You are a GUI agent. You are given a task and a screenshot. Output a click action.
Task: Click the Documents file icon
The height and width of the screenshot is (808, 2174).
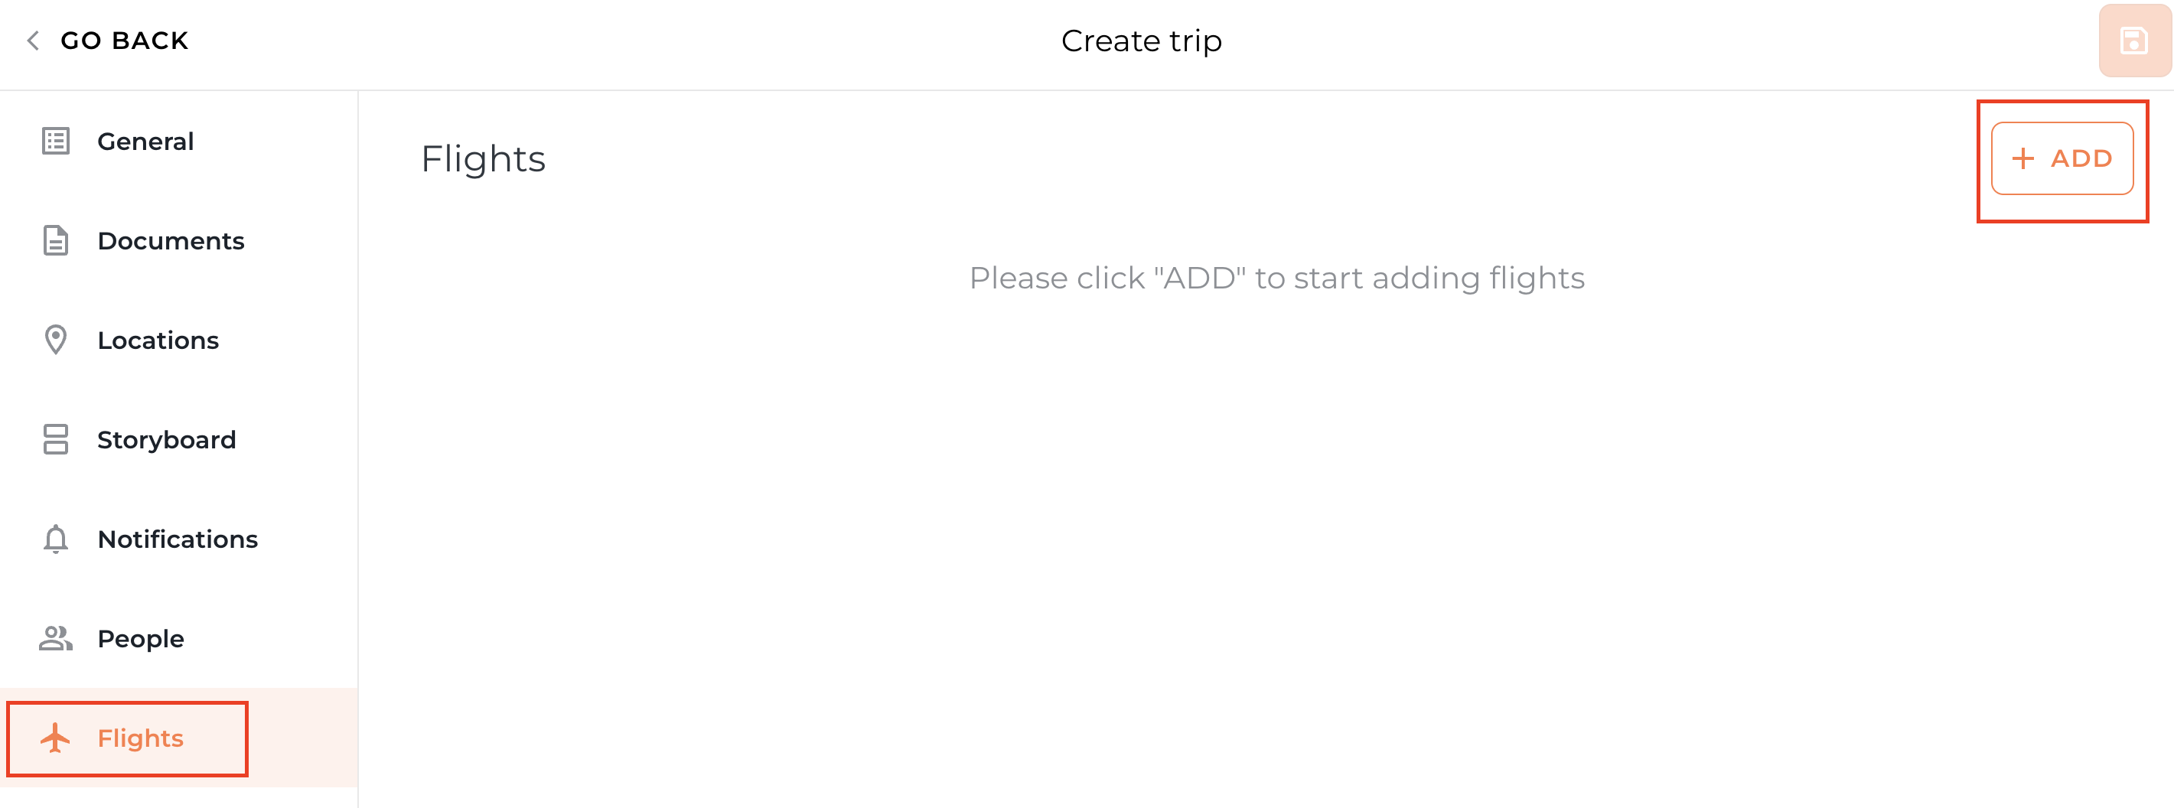point(56,240)
